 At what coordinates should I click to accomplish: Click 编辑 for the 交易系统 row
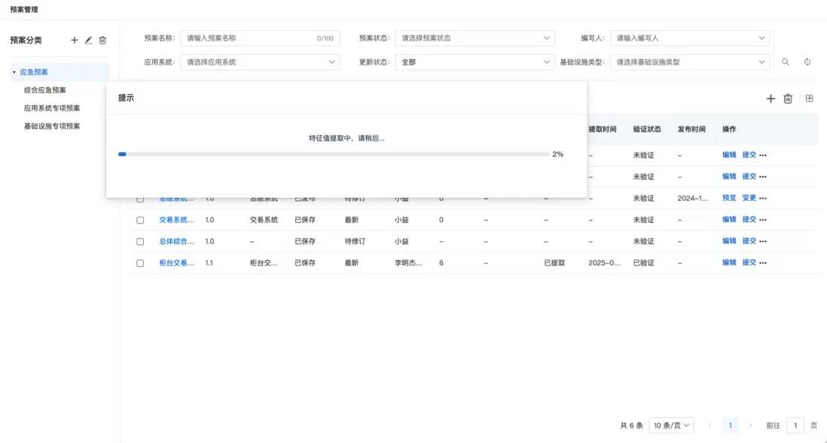click(729, 219)
